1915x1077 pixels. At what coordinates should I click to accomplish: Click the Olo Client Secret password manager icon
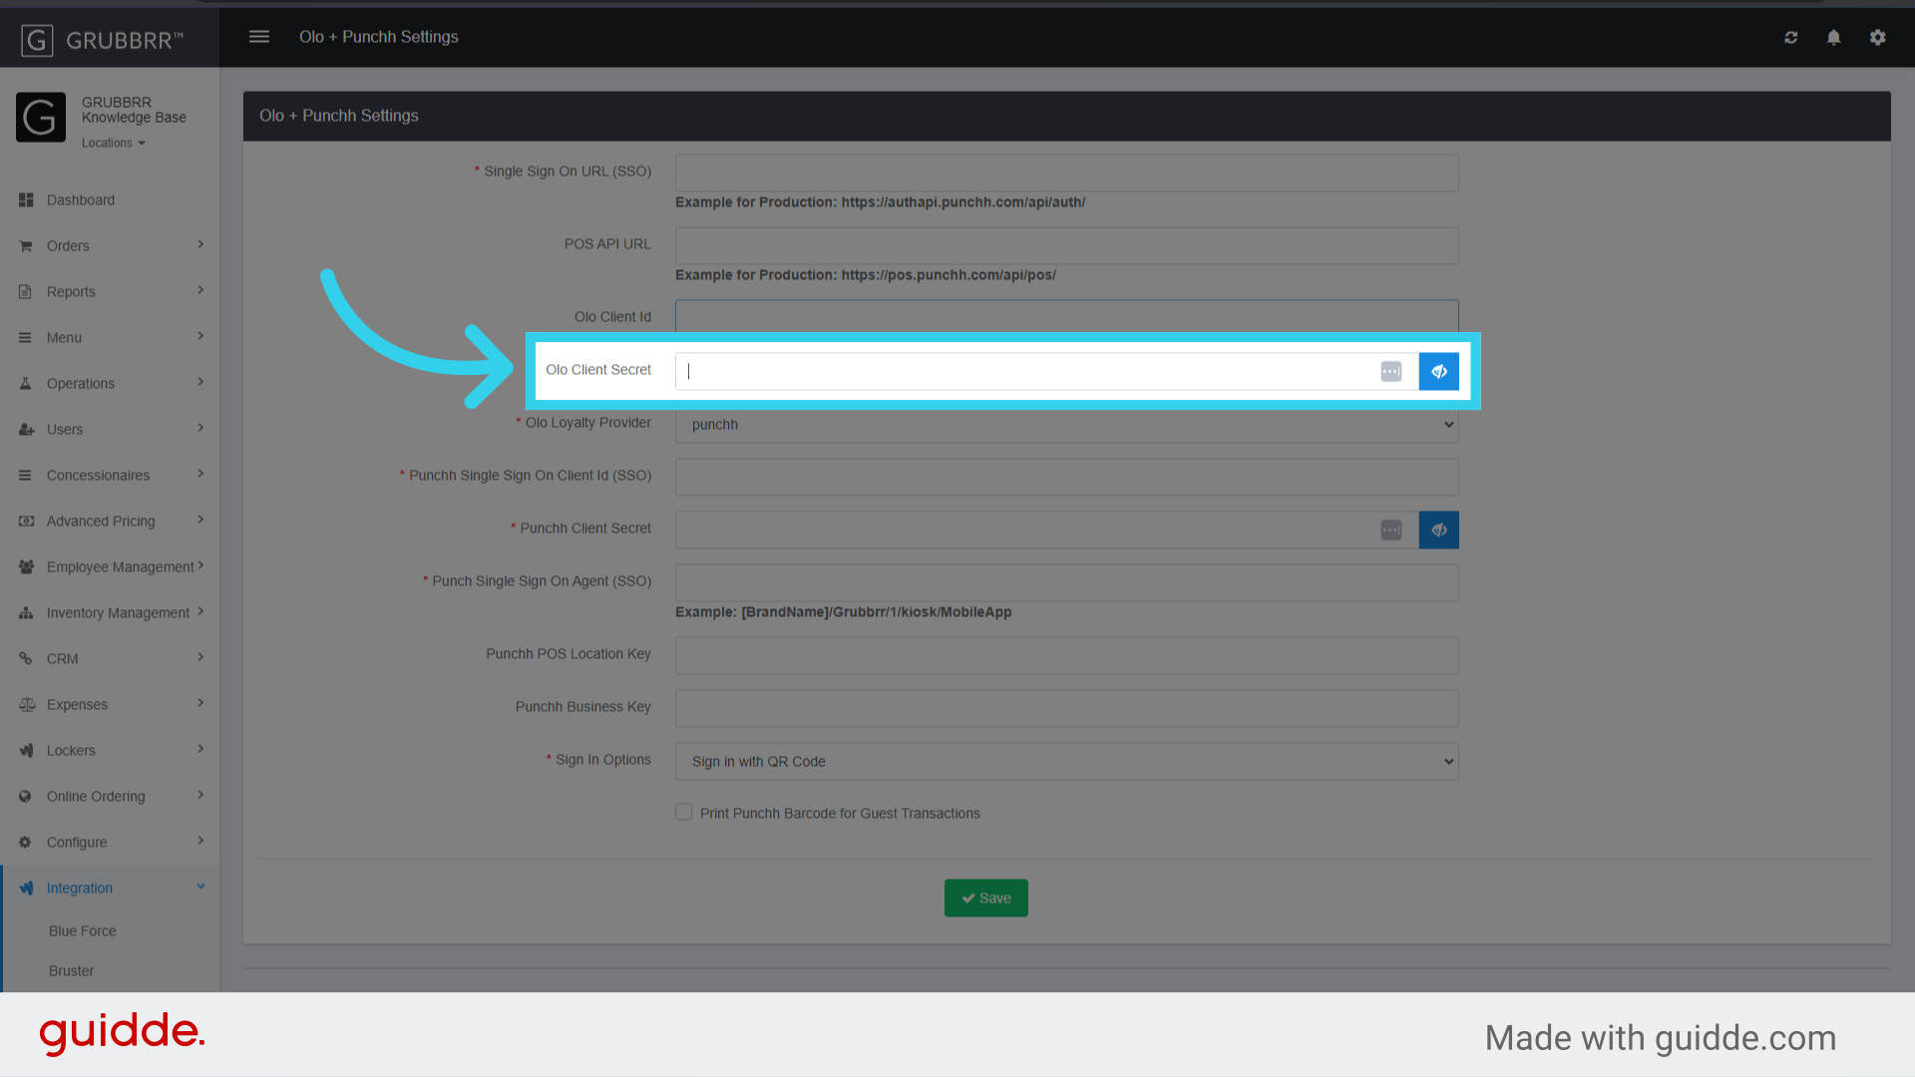click(1391, 372)
